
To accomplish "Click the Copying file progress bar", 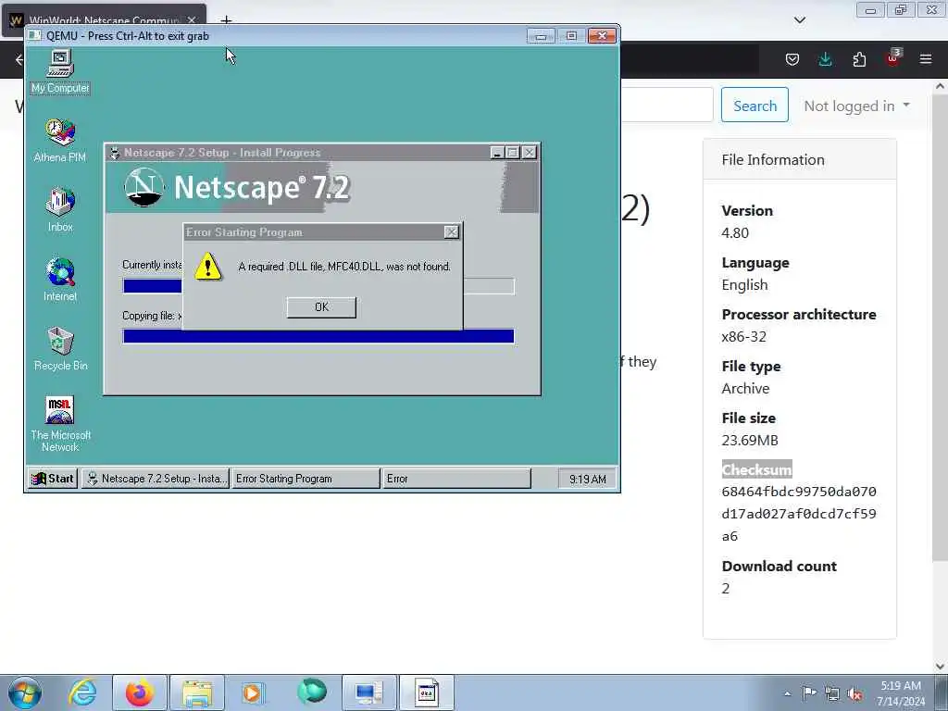I will click(x=318, y=336).
